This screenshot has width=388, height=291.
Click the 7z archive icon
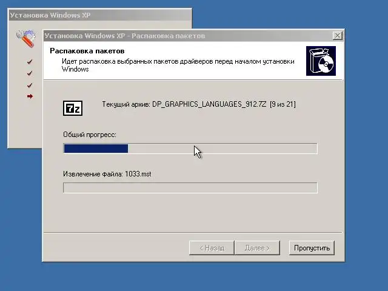(x=73, y=108)
